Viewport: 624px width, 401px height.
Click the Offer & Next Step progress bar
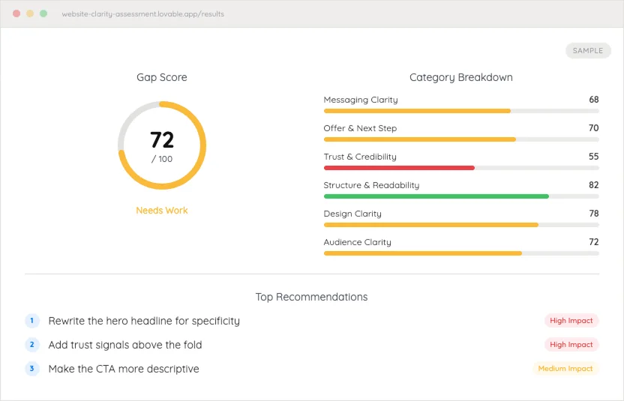pyautogui.click(x=461, y=139)
